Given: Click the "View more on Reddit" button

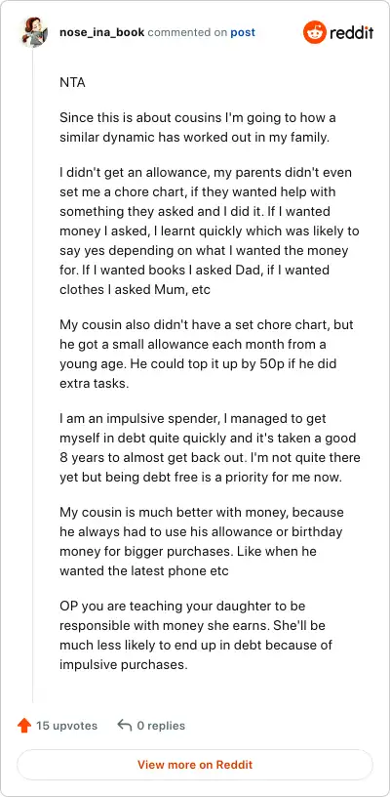Looking at the screenshot, I should (x=195, y=765).
